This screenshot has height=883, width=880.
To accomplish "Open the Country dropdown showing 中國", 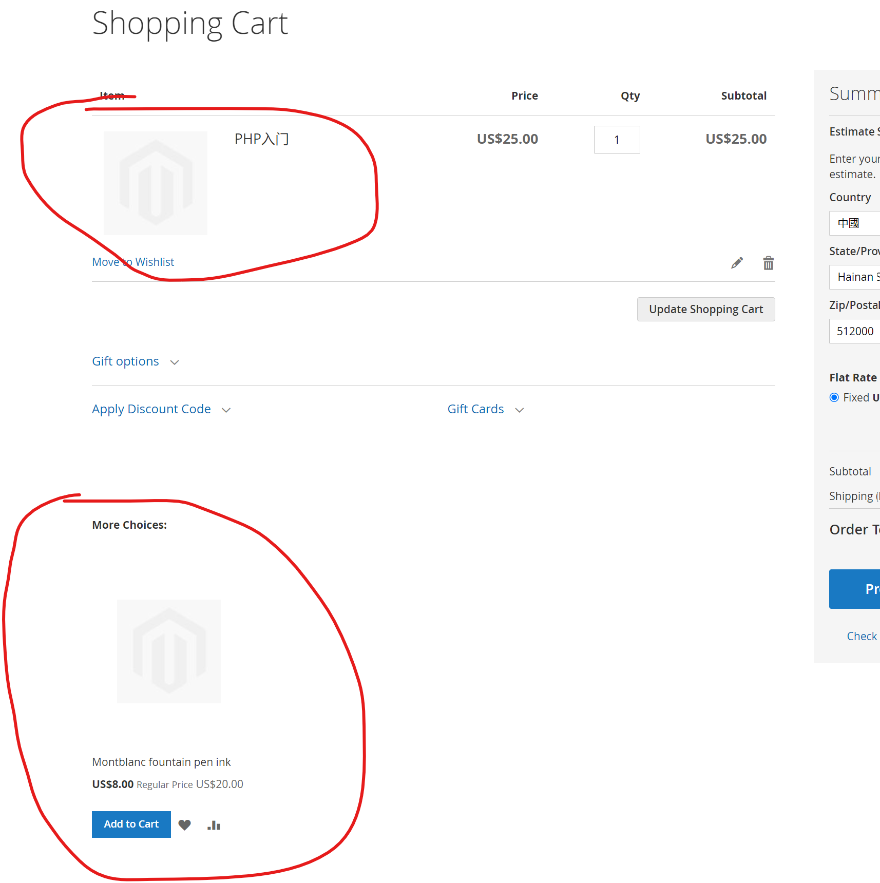I will (854, 223).
